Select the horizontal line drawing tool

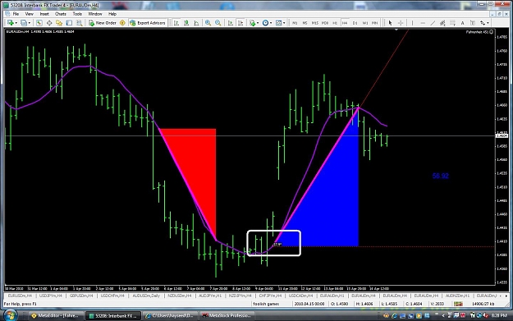tap(423, 23)
